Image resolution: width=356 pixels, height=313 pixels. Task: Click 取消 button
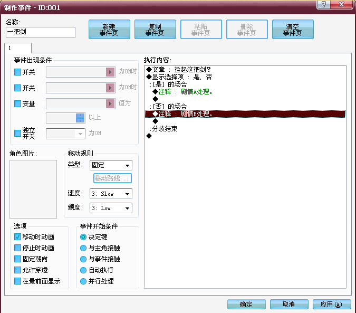click(x=289, y=305)
